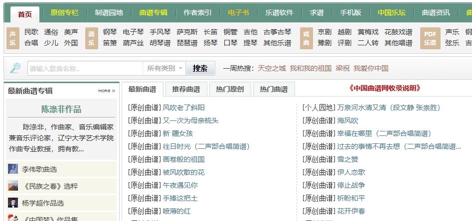Switch to the 热门曲谱 tab

click(274, 89)
